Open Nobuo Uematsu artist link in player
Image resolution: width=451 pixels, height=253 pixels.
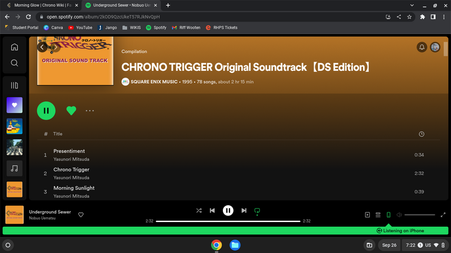click(42, 218)
